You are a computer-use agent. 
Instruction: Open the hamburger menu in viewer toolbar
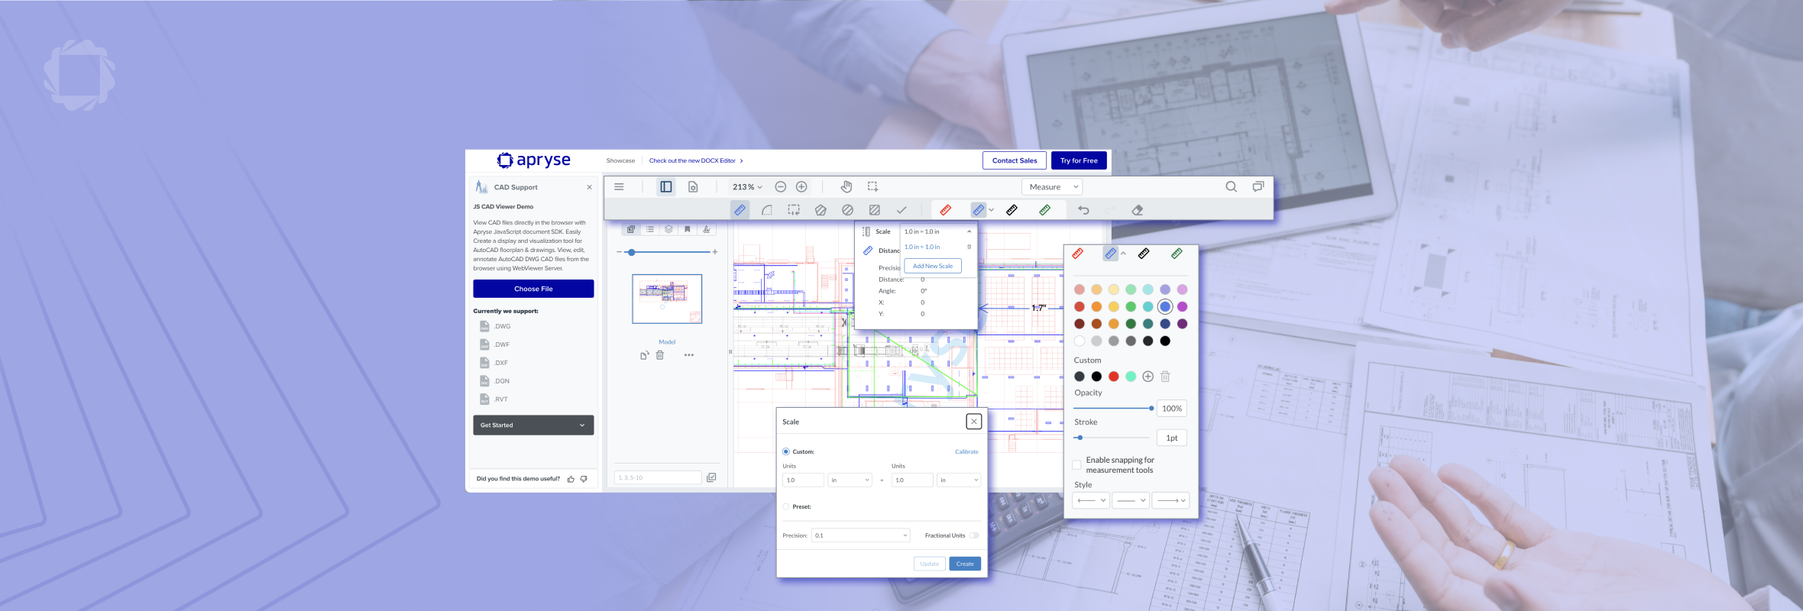619,186
